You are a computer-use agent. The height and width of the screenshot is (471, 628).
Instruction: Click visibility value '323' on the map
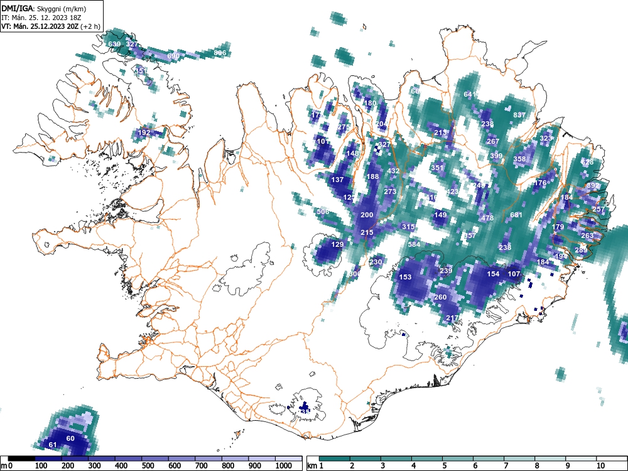coord(546,138)
